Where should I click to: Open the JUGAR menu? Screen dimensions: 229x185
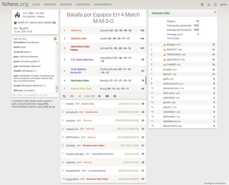tap(36, 5)
